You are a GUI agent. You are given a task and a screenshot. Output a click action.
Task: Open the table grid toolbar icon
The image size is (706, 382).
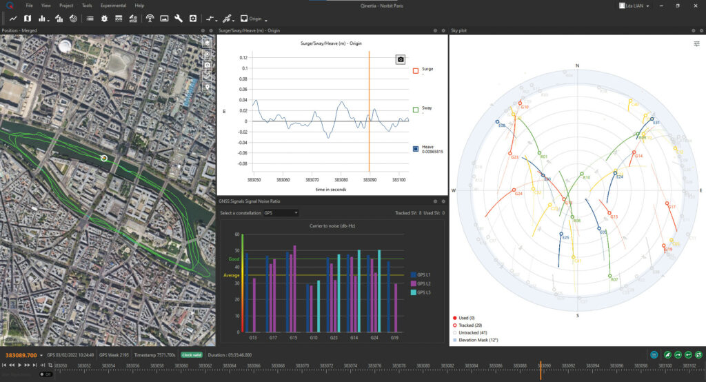[x=119, y=19]
